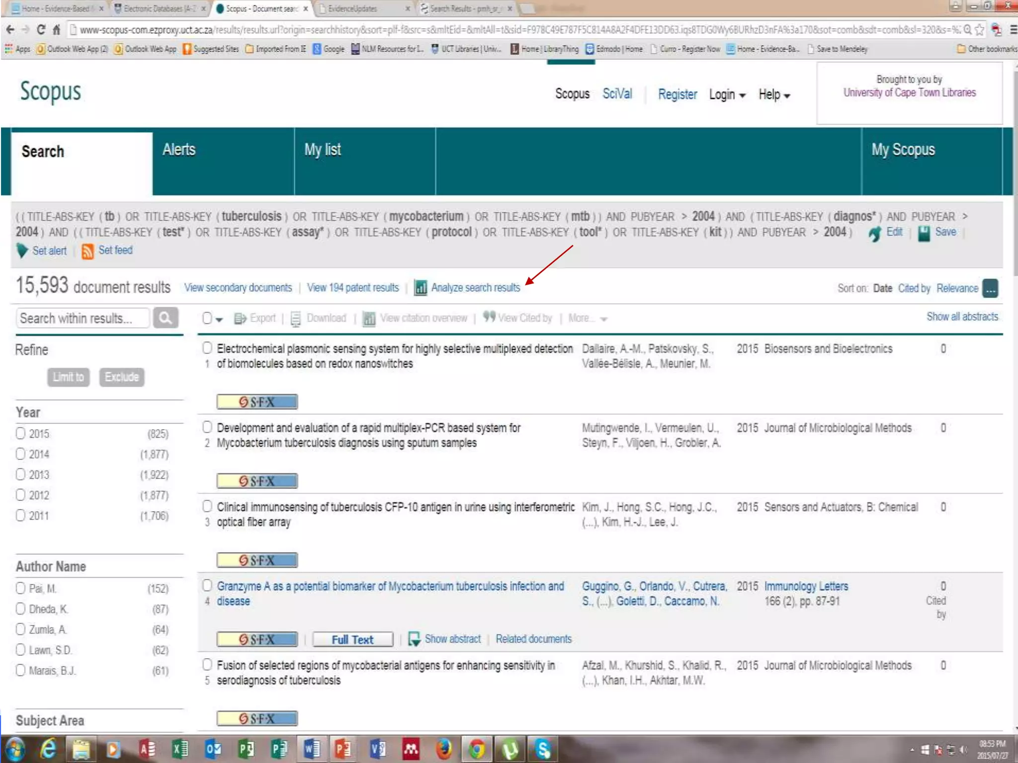The width and height of the screenshot is (1018, 763).
Task: Click the Analyze search results chart icon
Action: coord(421,288)
